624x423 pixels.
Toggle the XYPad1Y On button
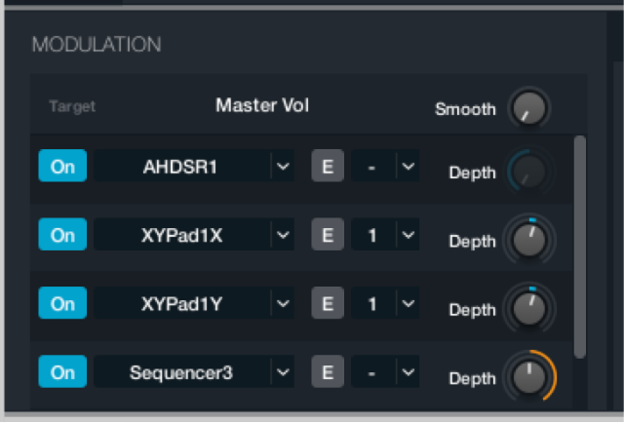62,304
